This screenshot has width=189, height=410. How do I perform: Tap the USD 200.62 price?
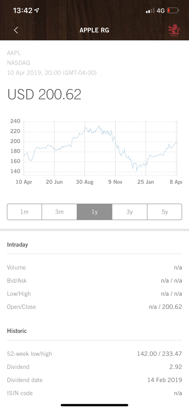[x=44, y=94]
